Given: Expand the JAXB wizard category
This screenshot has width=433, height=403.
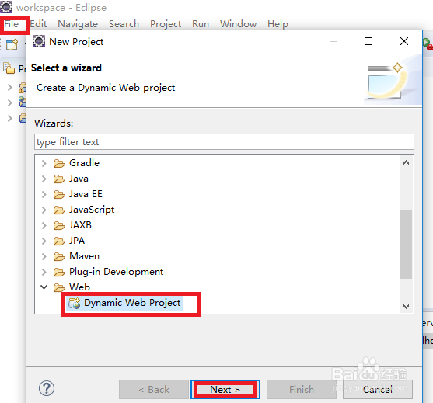Looking at the screenshot, I should pos(44,225).
